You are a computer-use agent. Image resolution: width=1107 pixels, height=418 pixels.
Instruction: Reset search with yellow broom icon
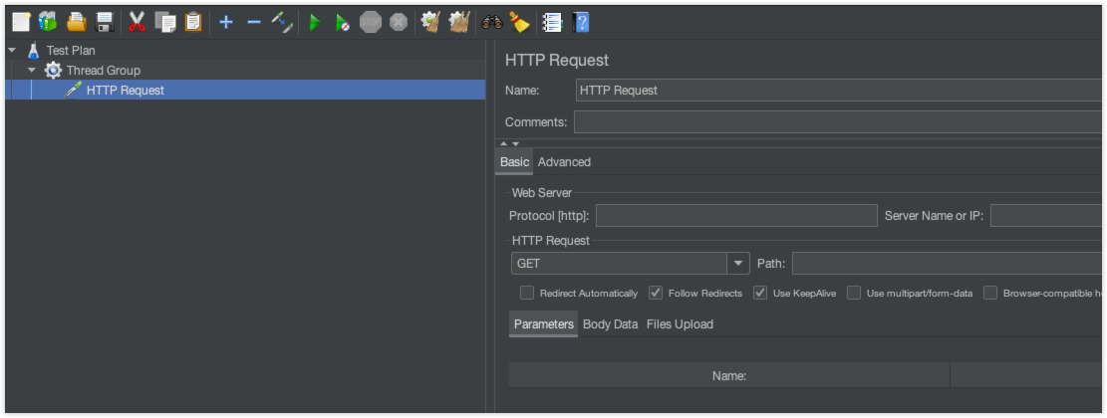(x=520, y=23)
